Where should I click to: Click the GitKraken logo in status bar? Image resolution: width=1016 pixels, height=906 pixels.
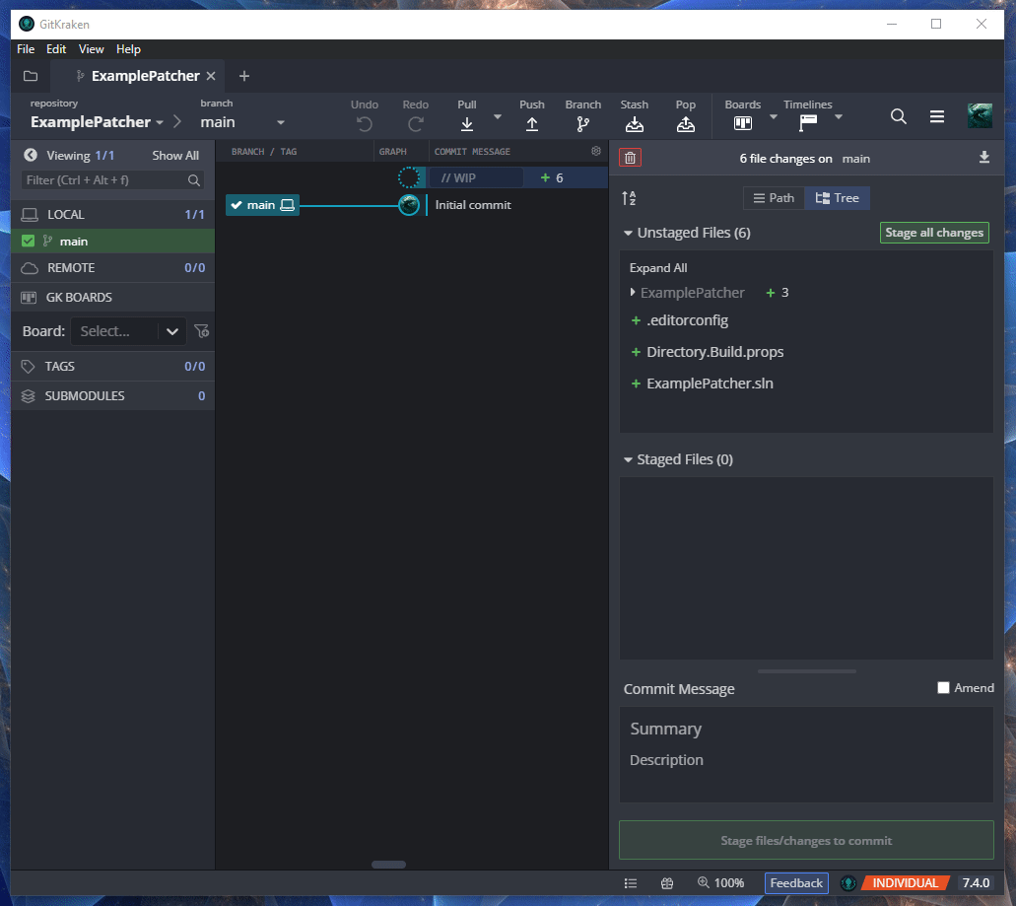click(847, 882)
